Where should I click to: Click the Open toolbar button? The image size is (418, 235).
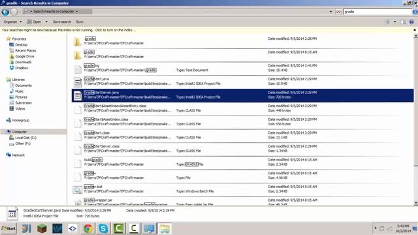[35, 22]
